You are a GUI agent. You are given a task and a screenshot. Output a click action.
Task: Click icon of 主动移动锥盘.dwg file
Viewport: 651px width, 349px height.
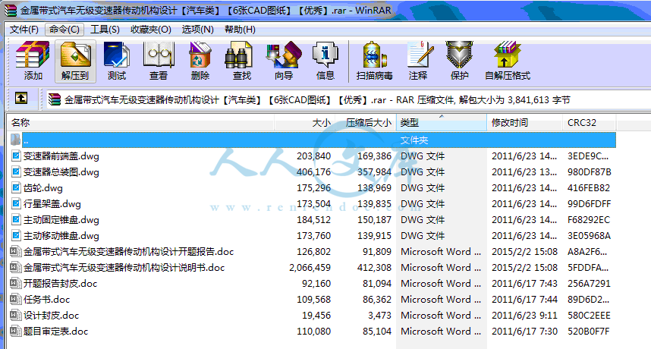pyautogui.click(x=16, y=236)
